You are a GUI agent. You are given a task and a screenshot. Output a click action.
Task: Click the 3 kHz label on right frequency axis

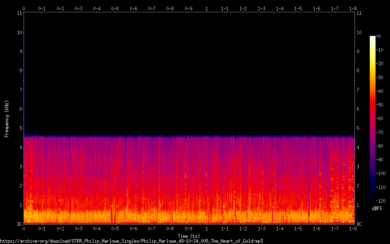click(358, 166)
